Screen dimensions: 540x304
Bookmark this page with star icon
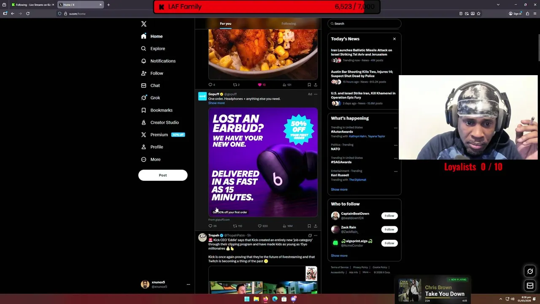click(x=478, y=14)
